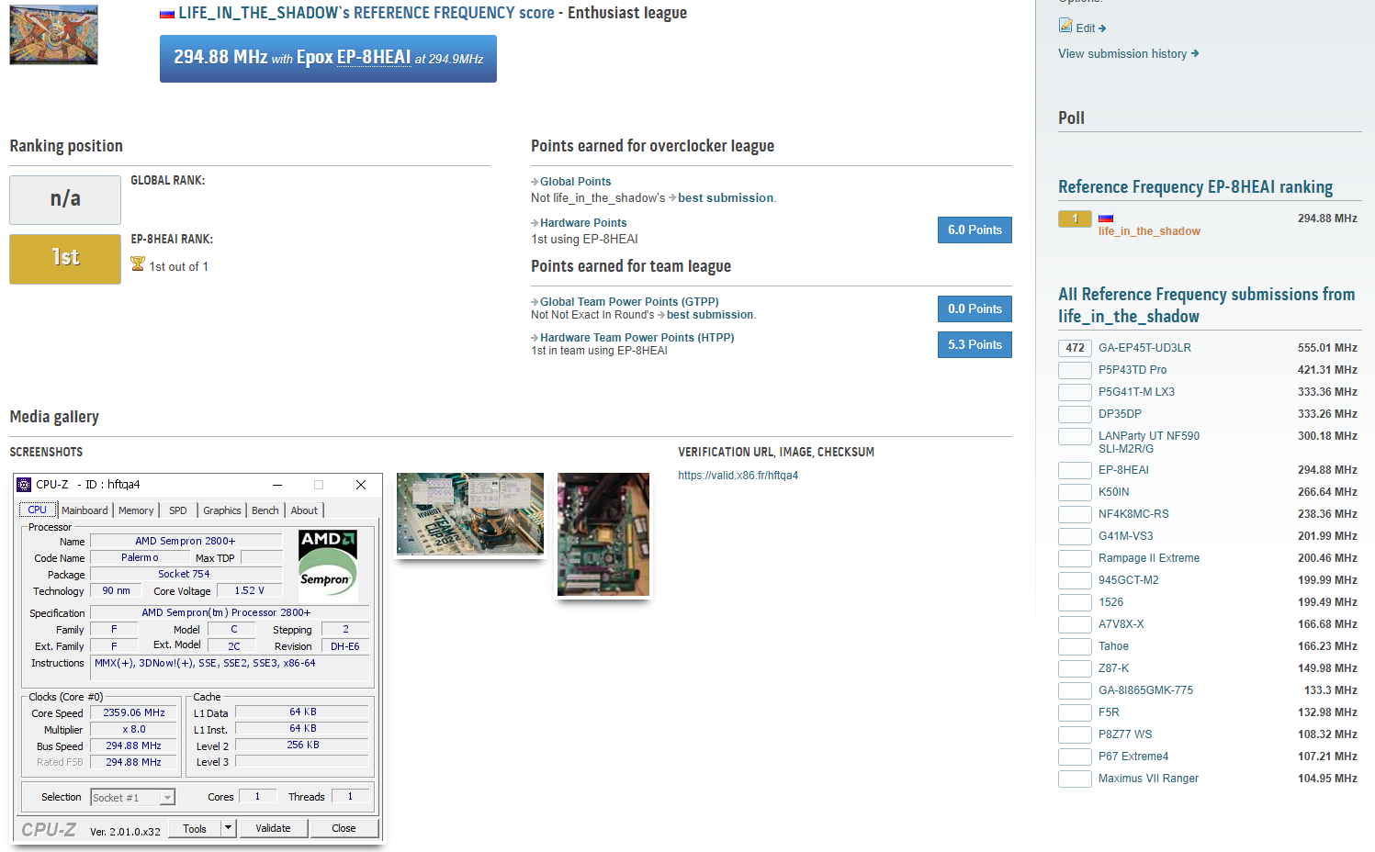Click the Tools button in CPU-Z

(195, 828)
